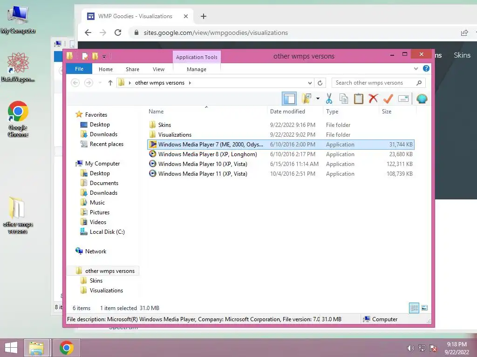Click the Help question mark icon
477x357 pixels.
point(426,69)
